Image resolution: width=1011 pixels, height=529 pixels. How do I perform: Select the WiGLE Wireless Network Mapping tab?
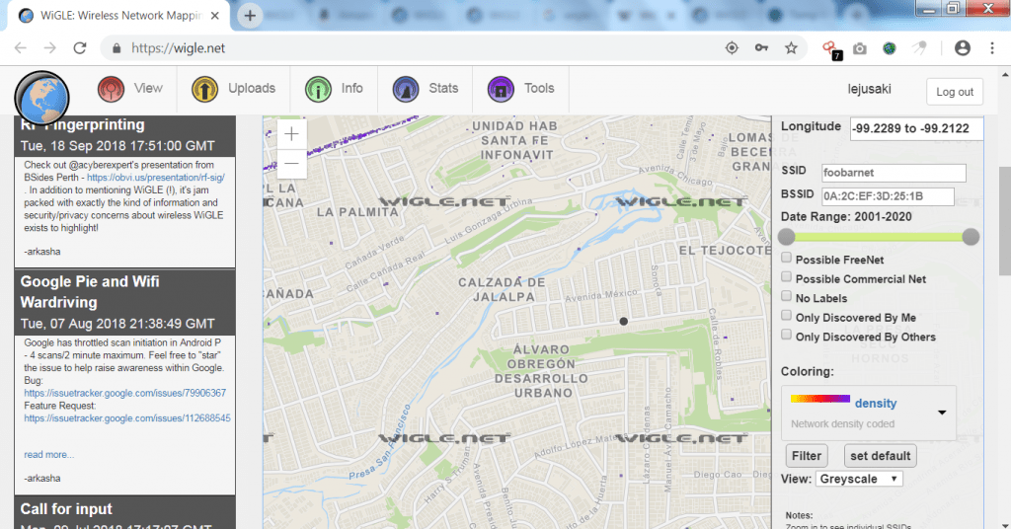[x=119, y=16]
